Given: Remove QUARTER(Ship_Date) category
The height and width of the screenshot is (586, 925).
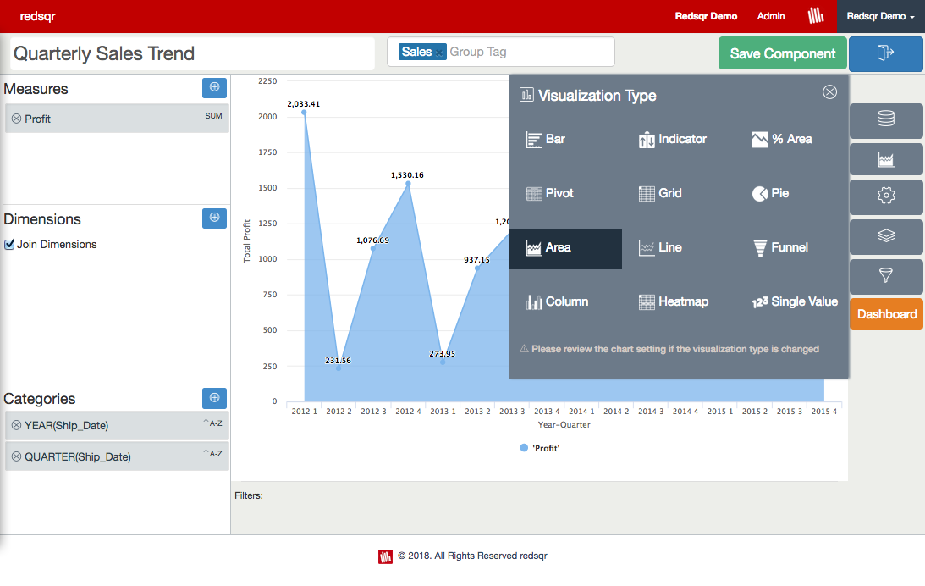Looking at the screenshot, I should pyautogui.click(x=17, y=456).
